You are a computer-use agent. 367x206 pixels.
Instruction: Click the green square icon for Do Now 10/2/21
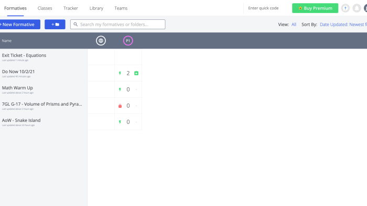pyautogui.click(x=136, y=73)
